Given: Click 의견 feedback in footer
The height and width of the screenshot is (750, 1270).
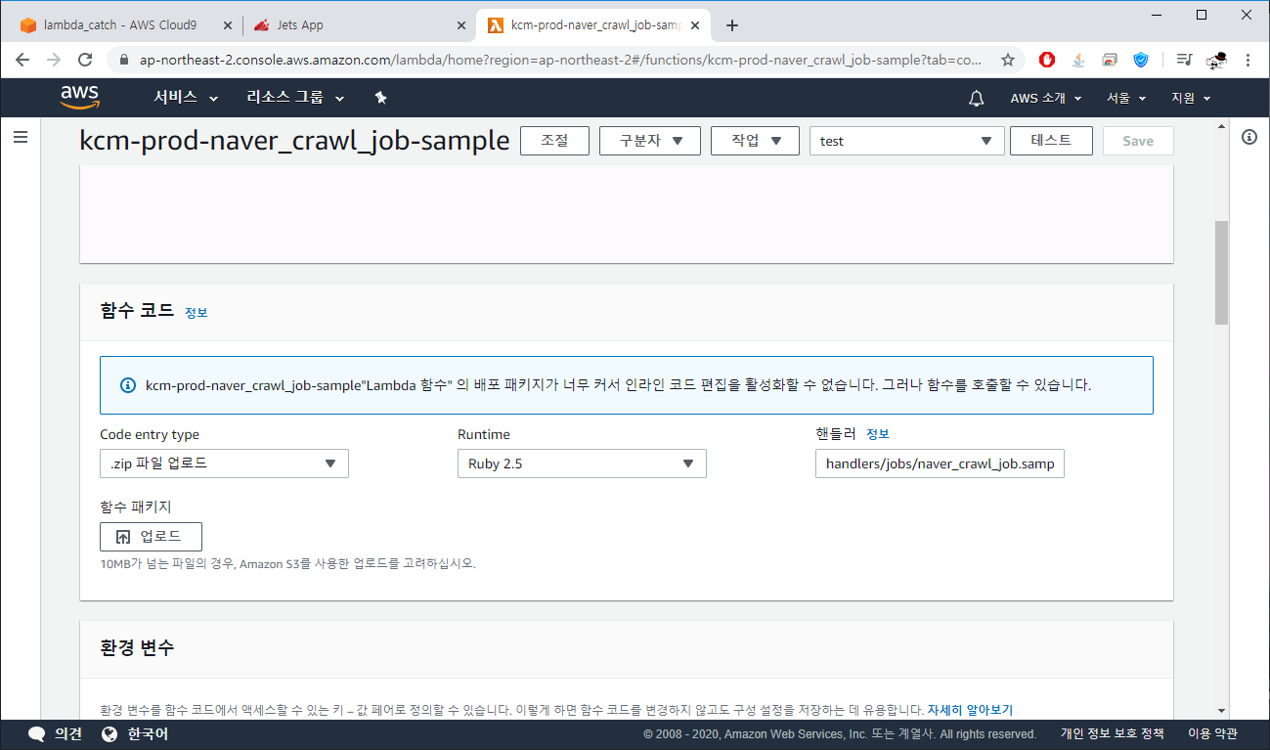Looking at the screenshot, I should [x=68, y=734].
